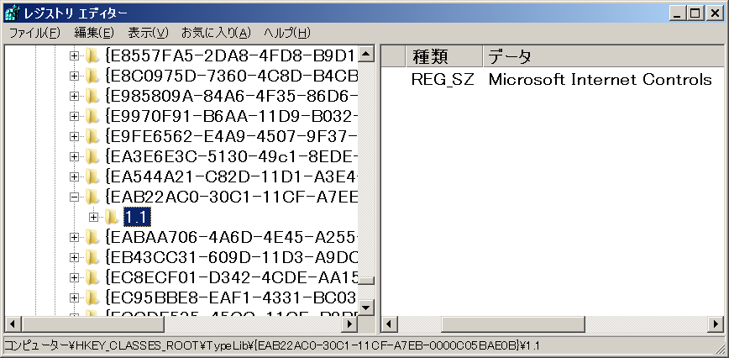729x358 pixels.
Task: Select the {EABAA706-4A6D-4E45 tree key
Action: pos(231,237)
